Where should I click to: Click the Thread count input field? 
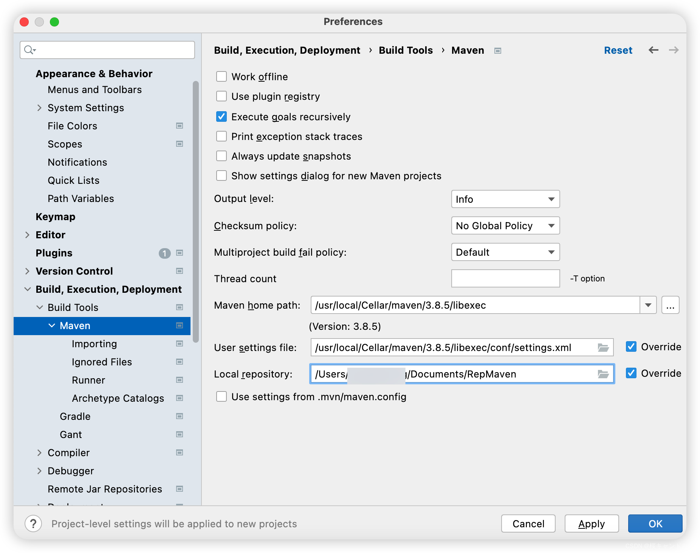pos(505,278)
